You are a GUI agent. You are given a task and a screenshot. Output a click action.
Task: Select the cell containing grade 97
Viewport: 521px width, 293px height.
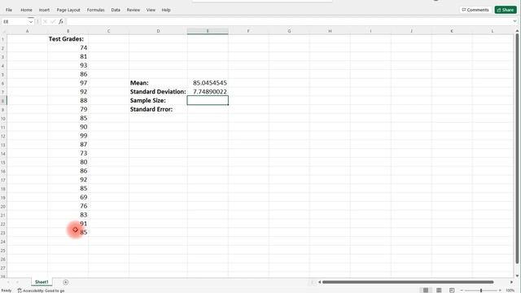(x=68, y=83)
